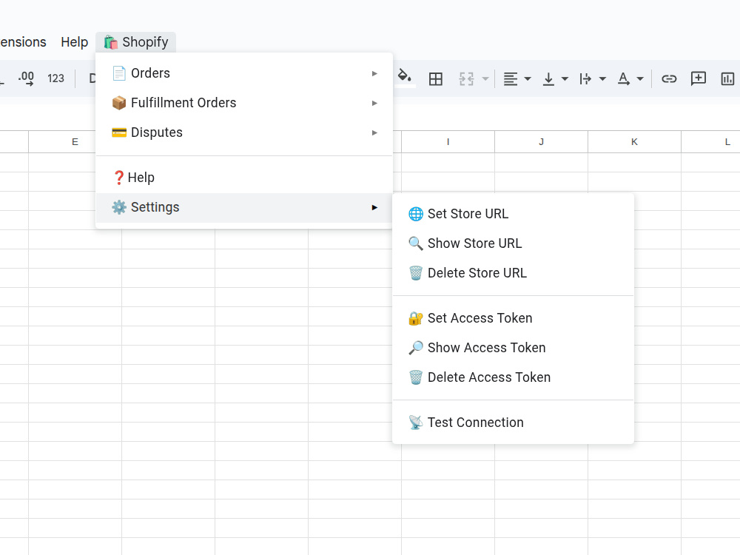Open the vertical align dropdown arrow
Screen dimensions: 740x555
(565, 79)
